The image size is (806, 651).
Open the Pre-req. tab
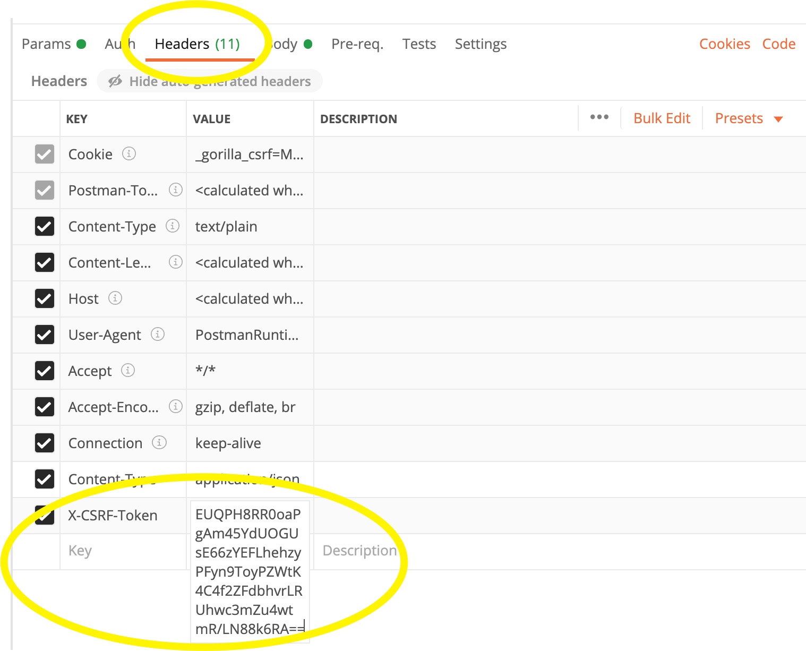coord(357,44)
